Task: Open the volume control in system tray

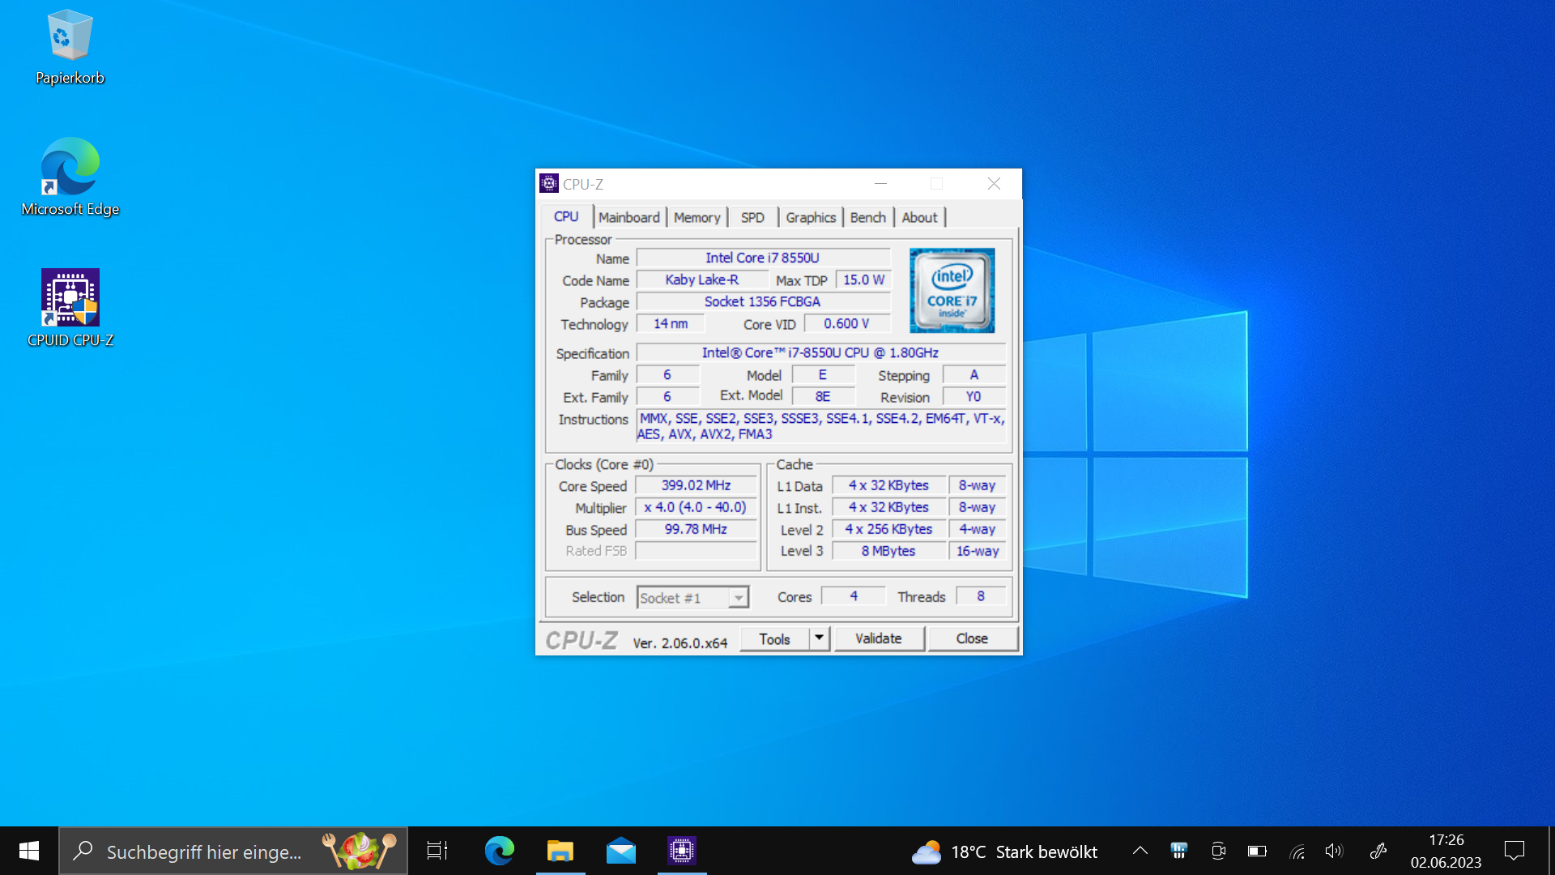Action: coord(1333,851)
